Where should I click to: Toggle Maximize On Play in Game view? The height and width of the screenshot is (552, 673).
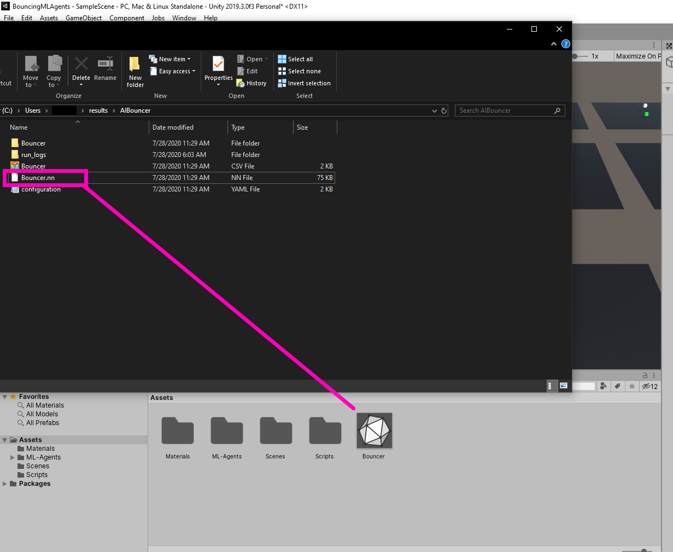pos(637,56)
